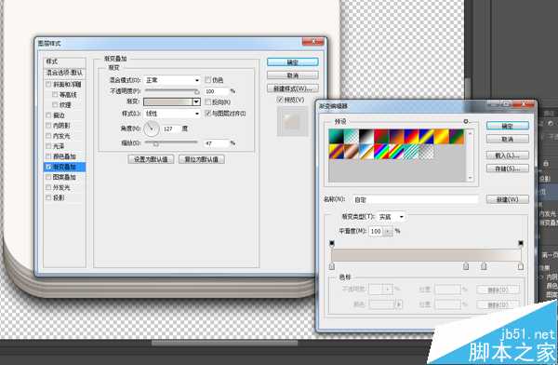Enable the 仿色 dither checkbox

[x=208, y=80]
